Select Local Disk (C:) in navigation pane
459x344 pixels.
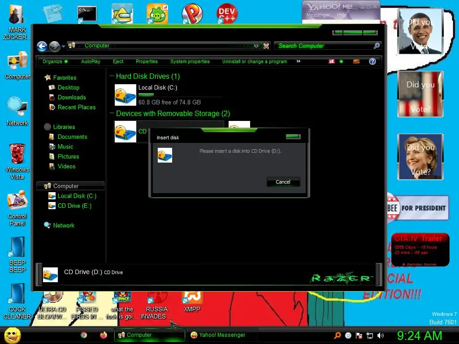pos(77,196)
